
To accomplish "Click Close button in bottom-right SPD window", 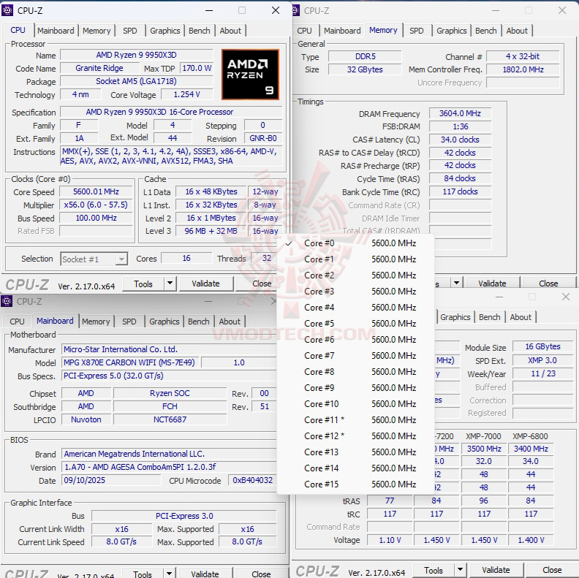I will [x=552, y=570].
